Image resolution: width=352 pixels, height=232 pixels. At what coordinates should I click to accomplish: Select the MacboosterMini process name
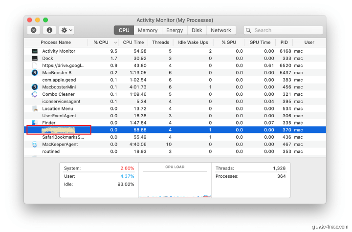(x=59, y=87)
